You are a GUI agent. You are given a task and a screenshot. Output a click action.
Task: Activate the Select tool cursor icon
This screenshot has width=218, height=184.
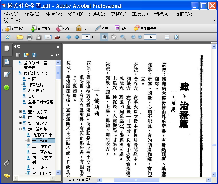point(104,37)
